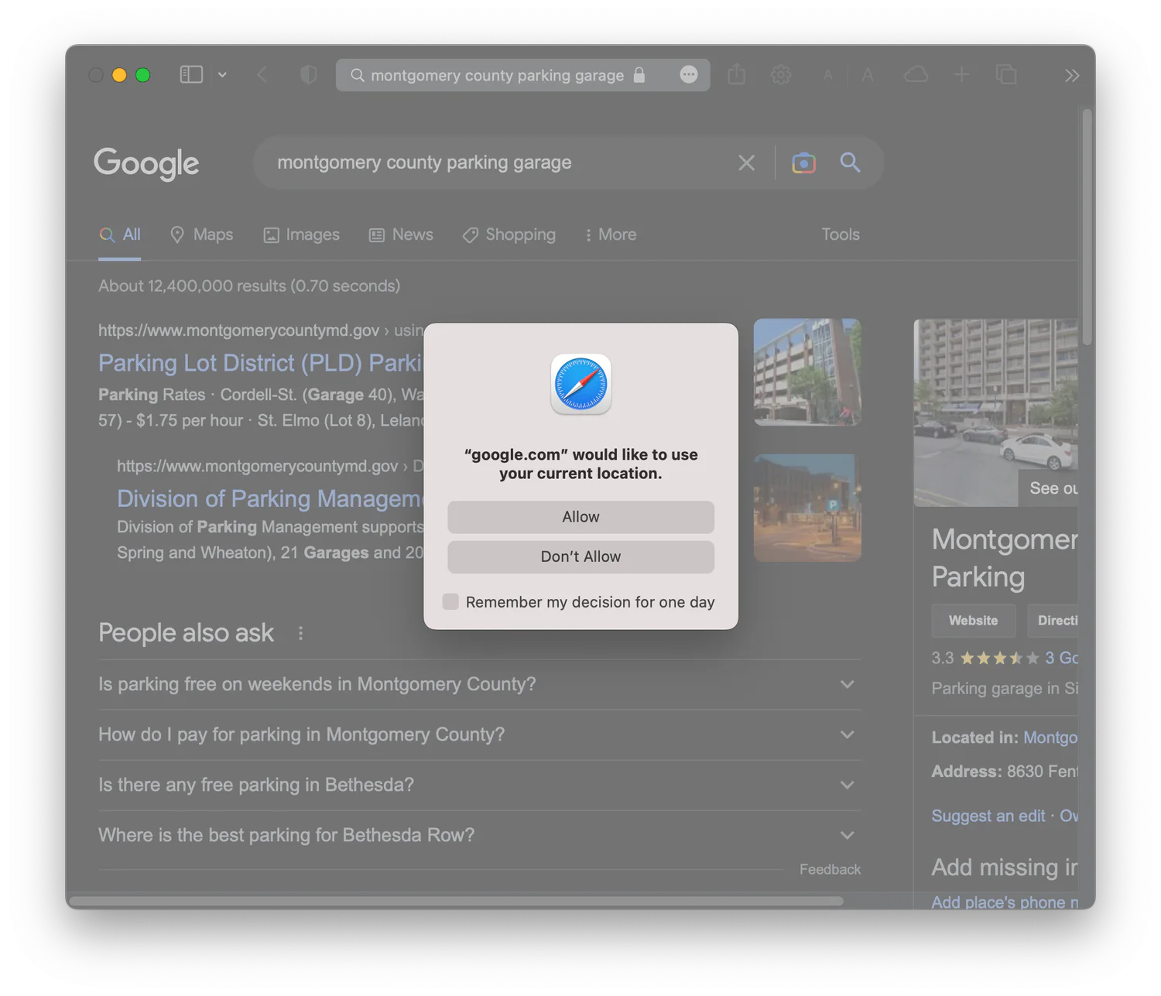Click the Website button in knowledge panel
The image size is (1161, 996).
[x=973, y=621]
